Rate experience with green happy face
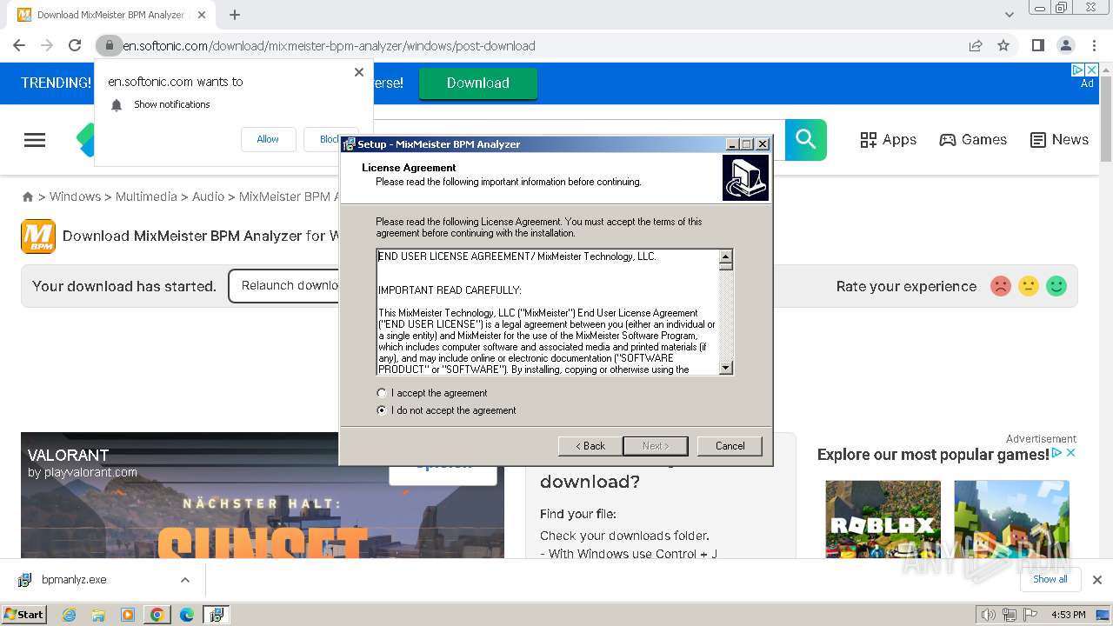1113x626 pixels. [1056, 286]
